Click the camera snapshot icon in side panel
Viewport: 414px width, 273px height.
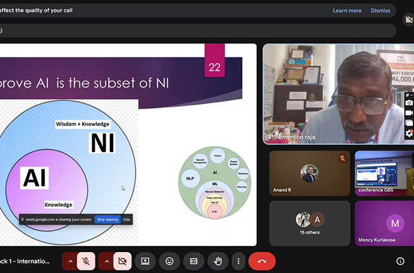[x=409, y=103]
